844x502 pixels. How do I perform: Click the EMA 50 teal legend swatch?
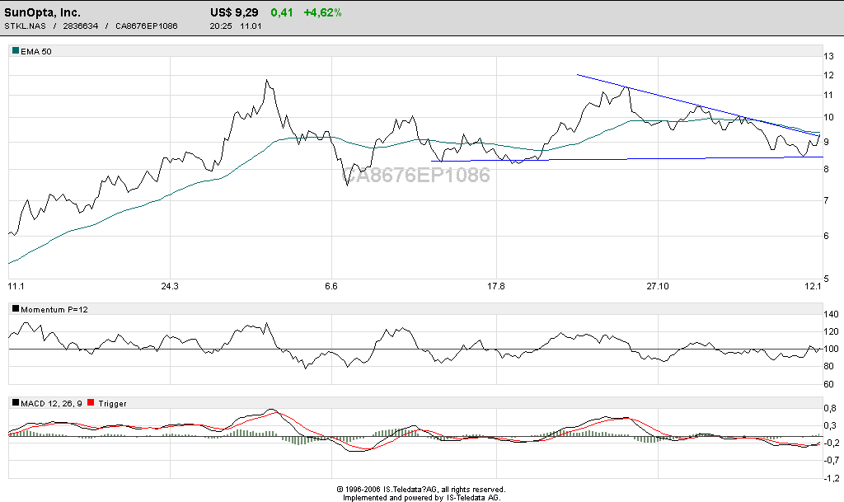tap(16, 51)
